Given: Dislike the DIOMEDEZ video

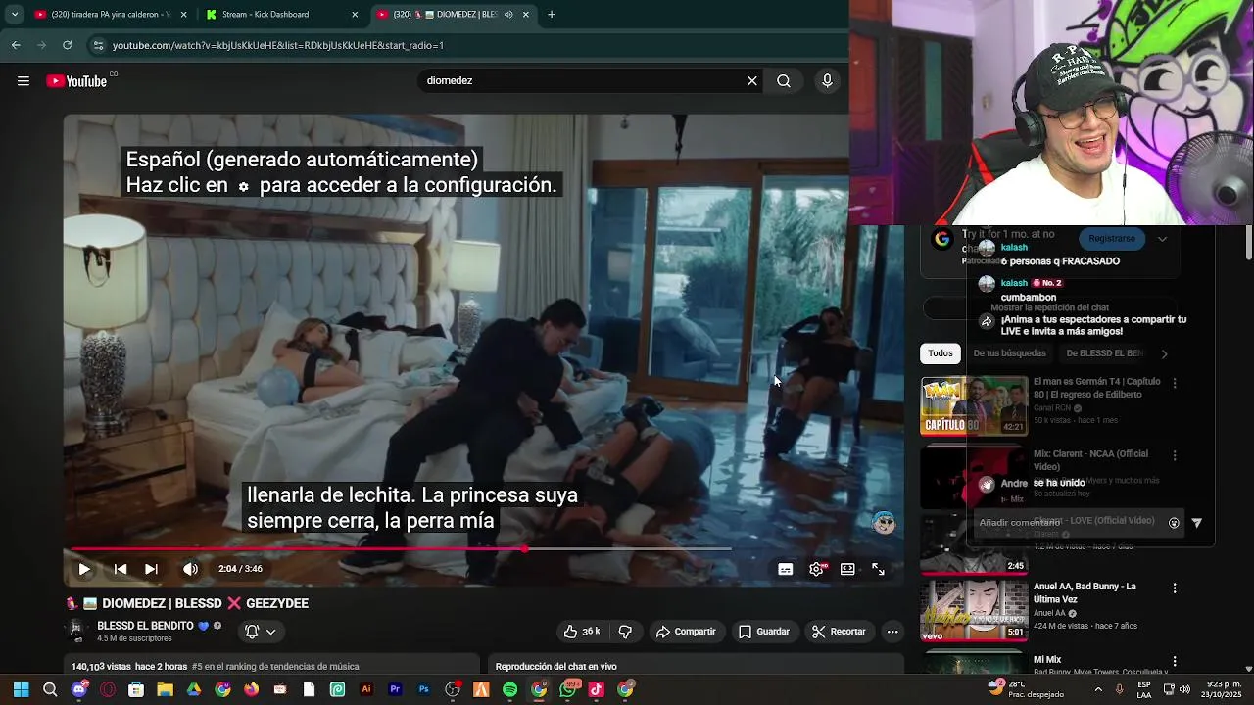Looking at the screenshot, I should (x=625, y=632).
